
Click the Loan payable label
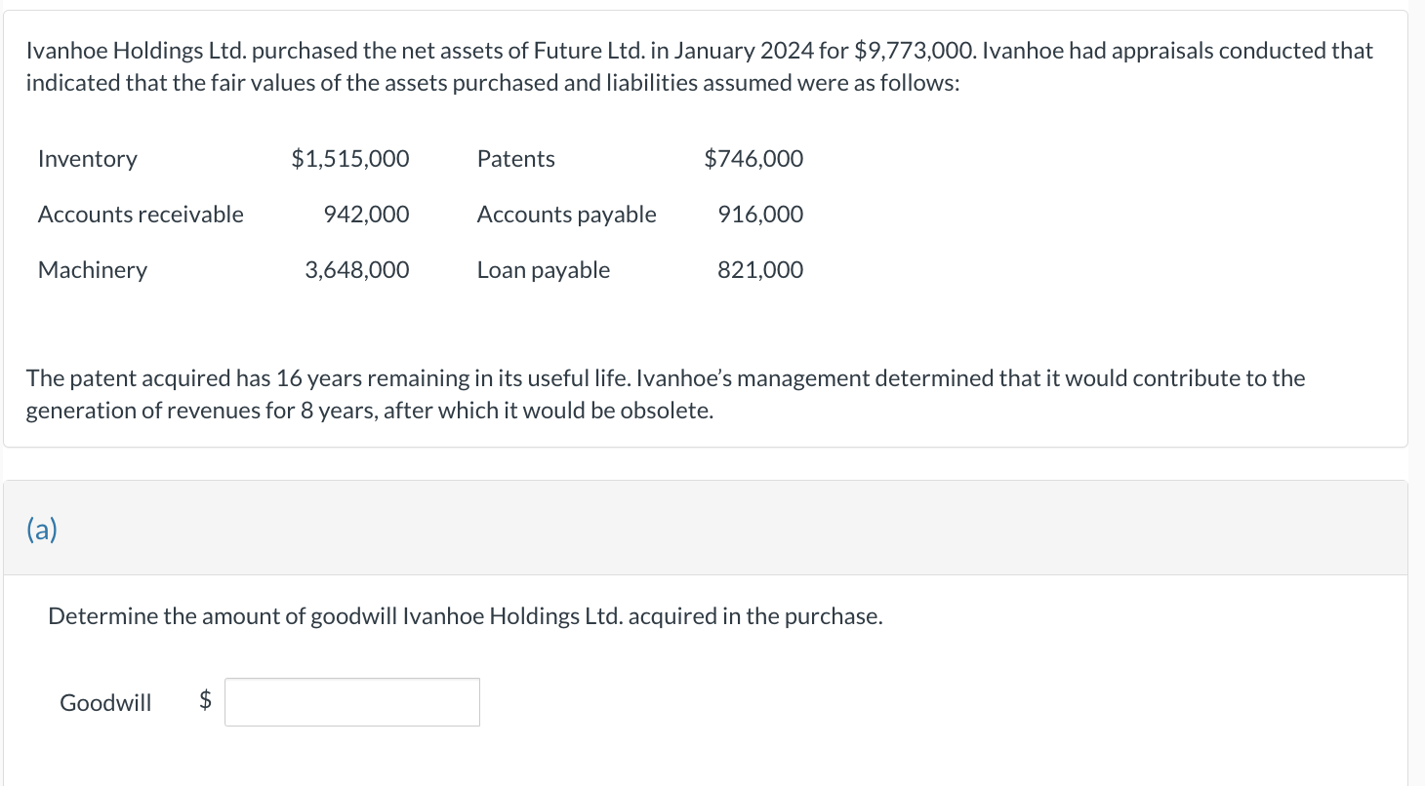543,270
